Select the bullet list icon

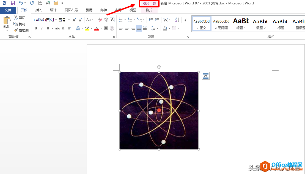pyautogui.click(x=120, y=20)
